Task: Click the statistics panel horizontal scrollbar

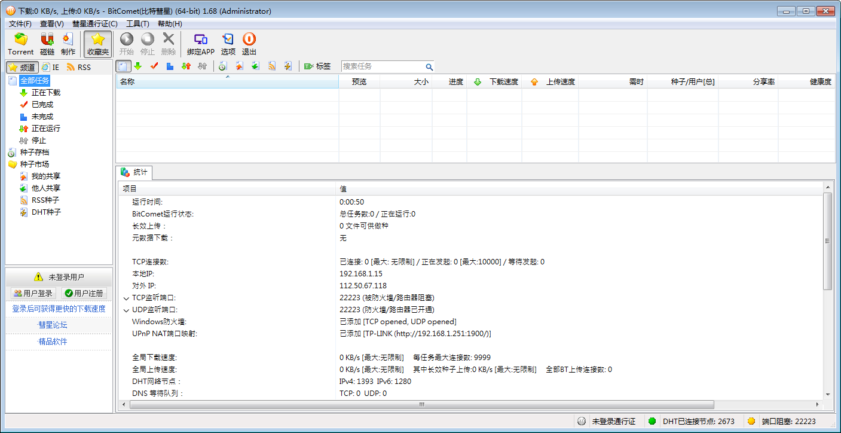Action: click(421, 404)
